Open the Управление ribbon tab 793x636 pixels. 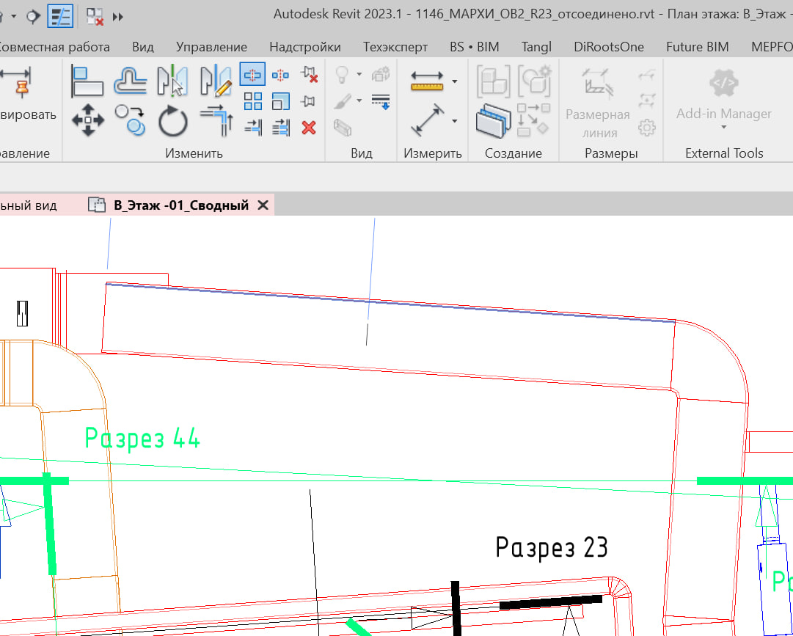point(211,47)
